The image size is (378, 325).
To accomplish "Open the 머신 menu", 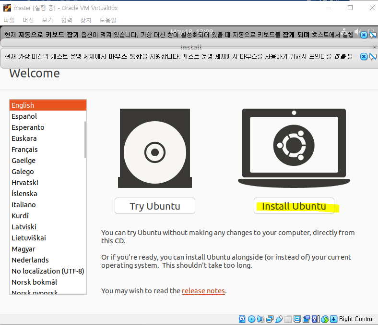I will [x=28, y=20].
